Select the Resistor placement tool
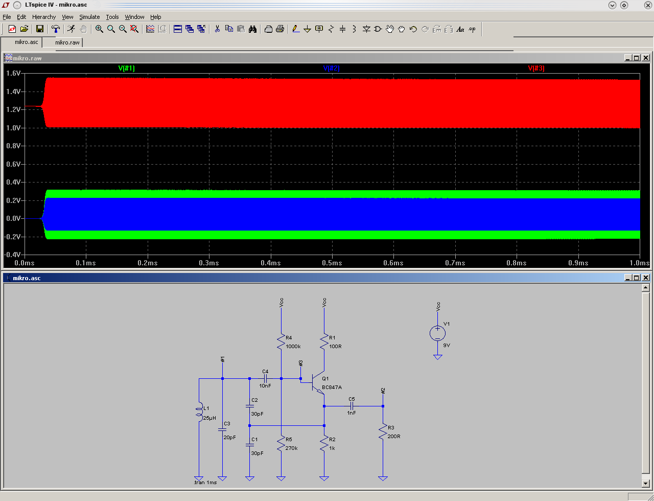The width and height of the screenshot is (654, 501). 331,29
